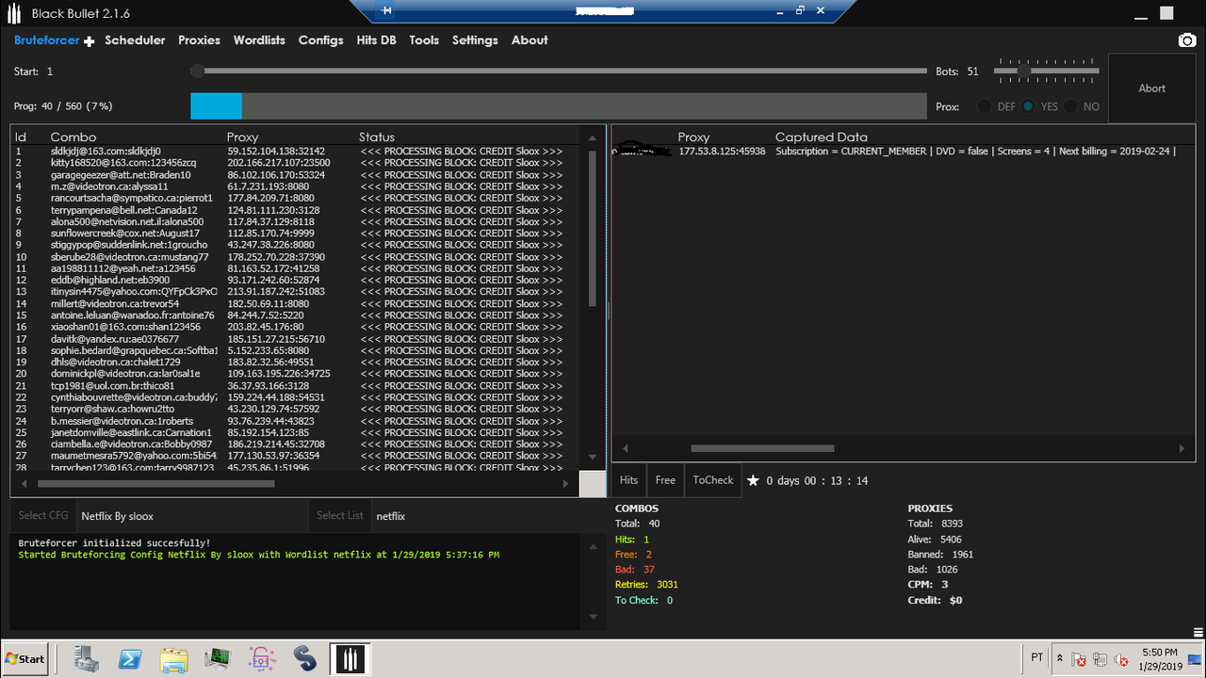Click the 'CPM: 3' value
Image resolution: width=1206 pixels, height=678 pixels.
tap(928, 585)
